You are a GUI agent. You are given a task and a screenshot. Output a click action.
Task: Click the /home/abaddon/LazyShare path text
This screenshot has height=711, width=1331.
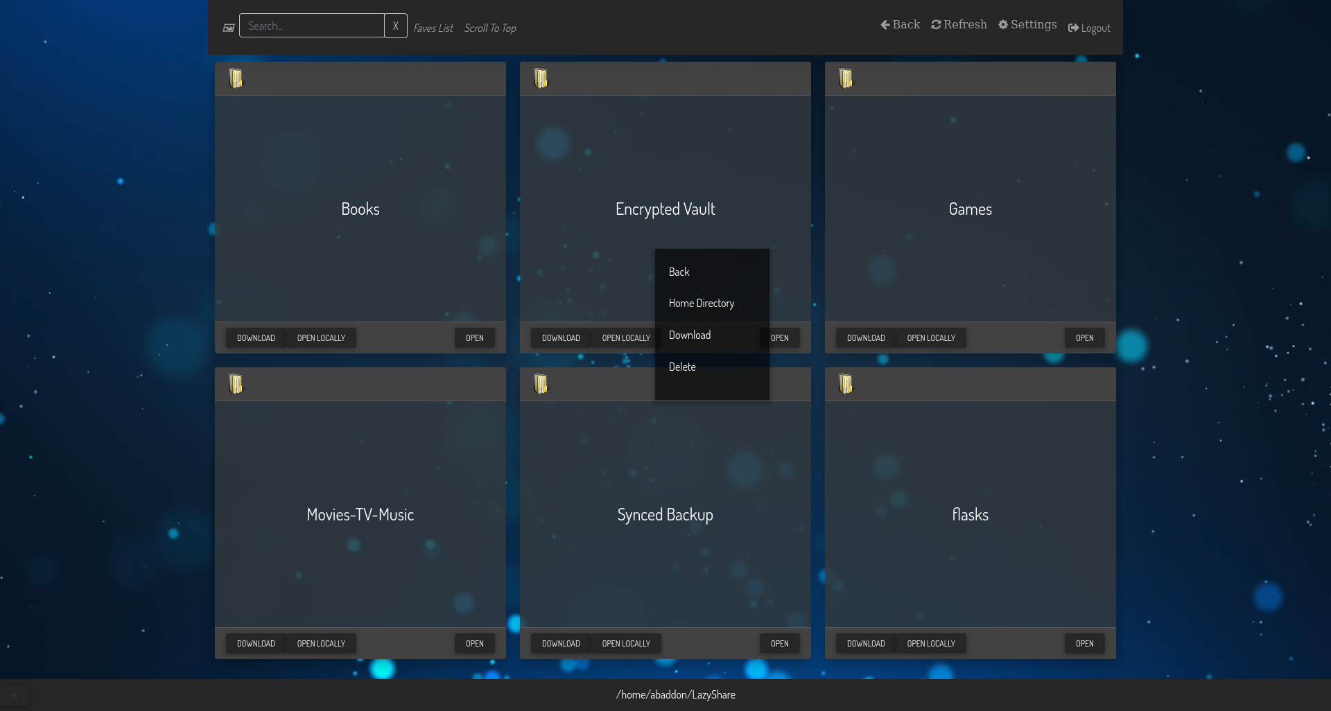click(x=676, y=695)
